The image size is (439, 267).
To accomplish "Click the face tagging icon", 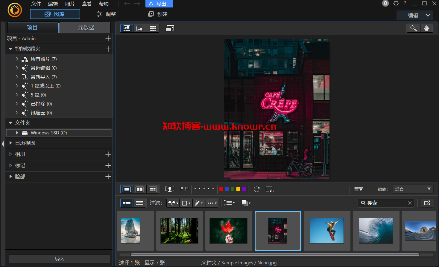I will tap(170, 189).
